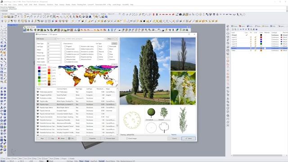Click the red X delete icon on Delete button
The image size is (288, 162).
(x=59, y=139)
